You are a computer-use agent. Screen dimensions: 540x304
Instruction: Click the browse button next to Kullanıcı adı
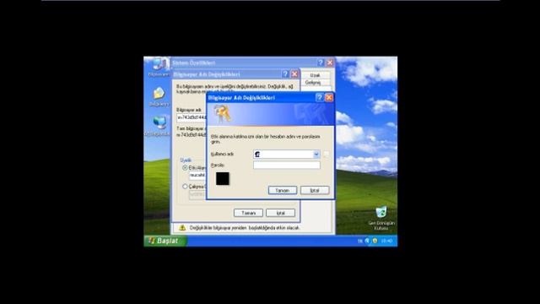[327, 154]
